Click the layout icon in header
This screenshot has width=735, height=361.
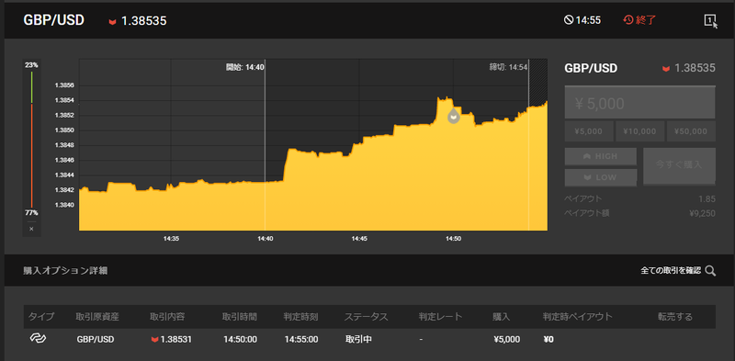(710, 20)
